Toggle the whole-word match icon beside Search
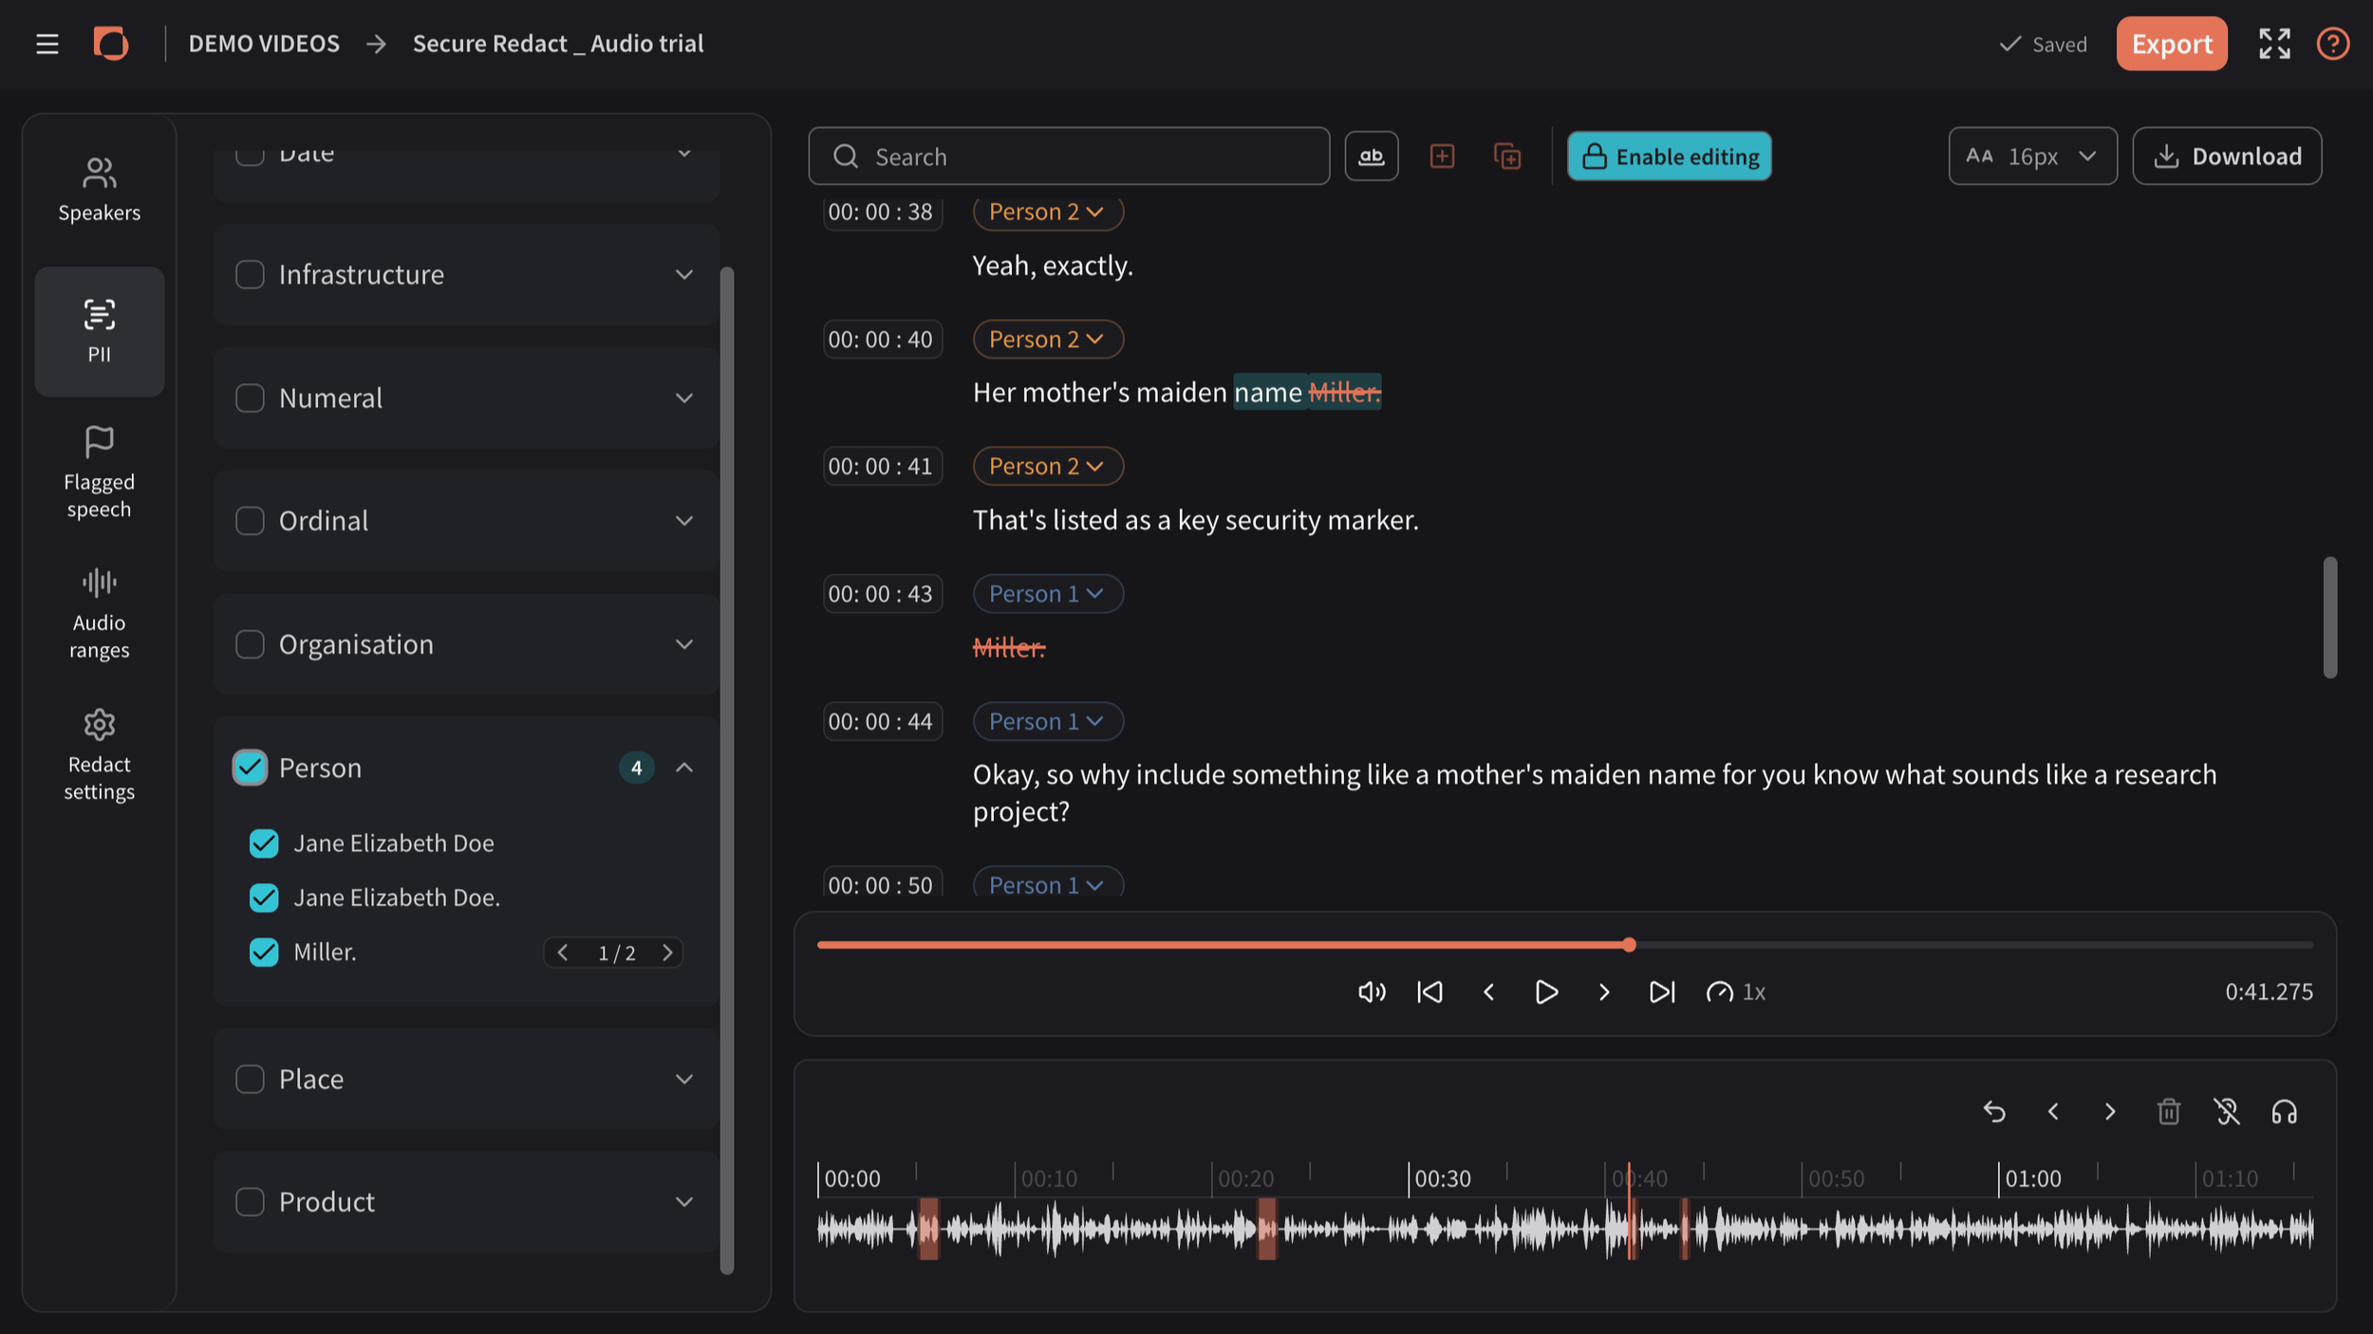The width and height of the screenshot is (2373, 1334). (1372, 157)
